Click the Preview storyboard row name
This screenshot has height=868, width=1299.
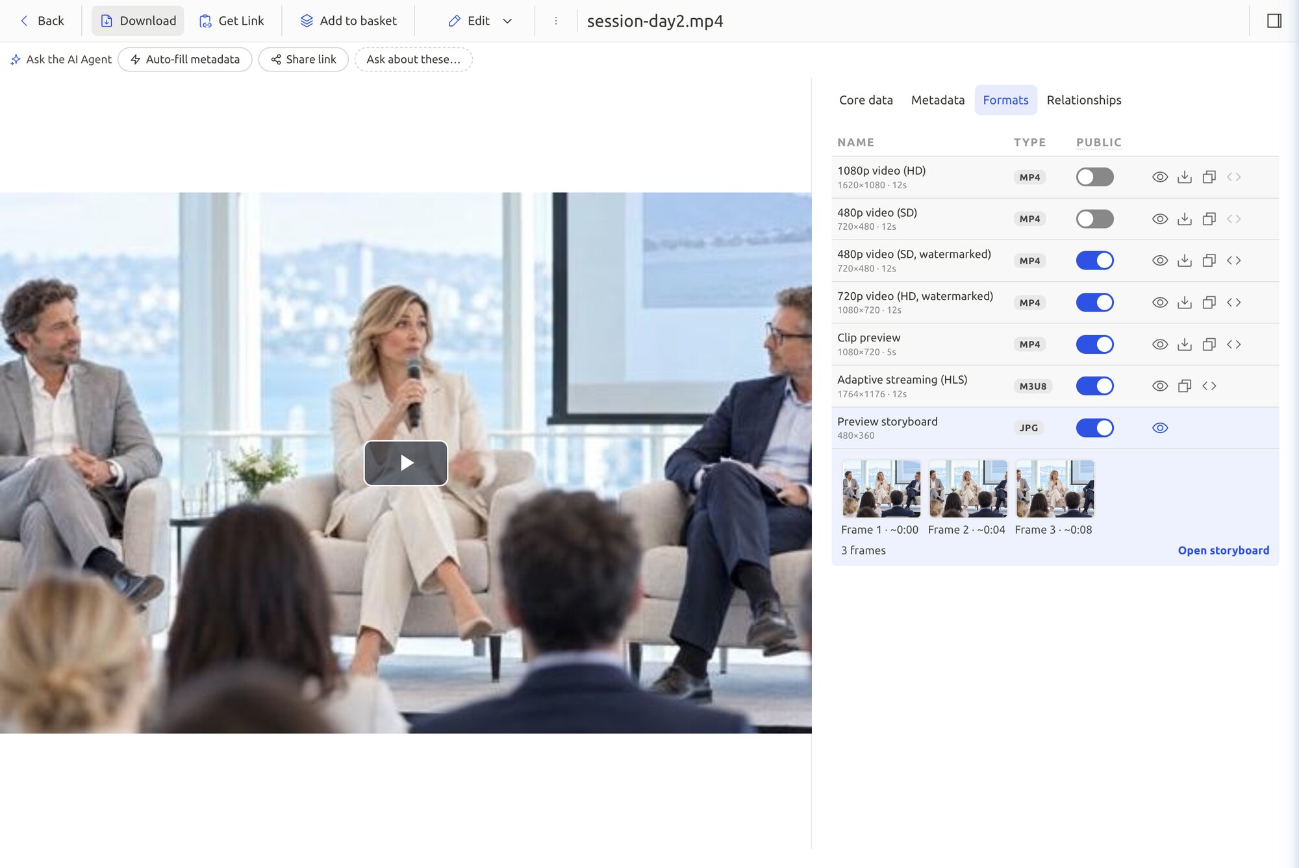tap(887, 421)
